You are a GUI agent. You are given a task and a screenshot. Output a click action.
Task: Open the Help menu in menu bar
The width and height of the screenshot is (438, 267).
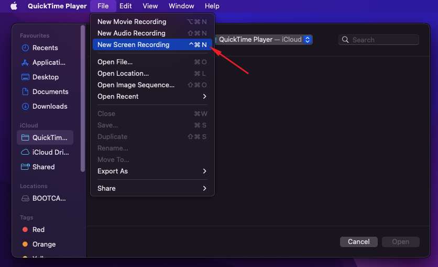(212, 6)
